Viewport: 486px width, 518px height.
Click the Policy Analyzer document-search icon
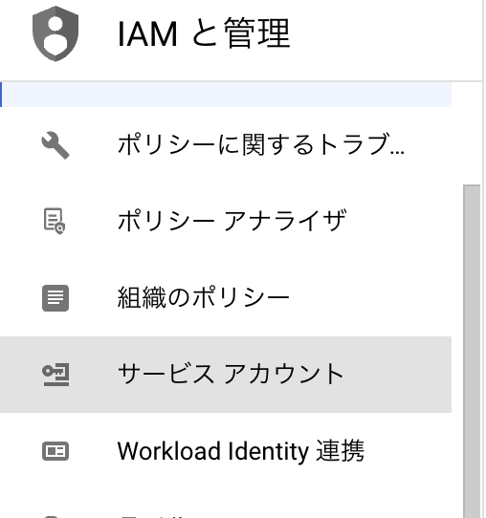55,221
